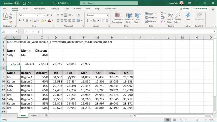Click the Sensitivity button
The image size is (217, 122).
(x=199, y=18)
